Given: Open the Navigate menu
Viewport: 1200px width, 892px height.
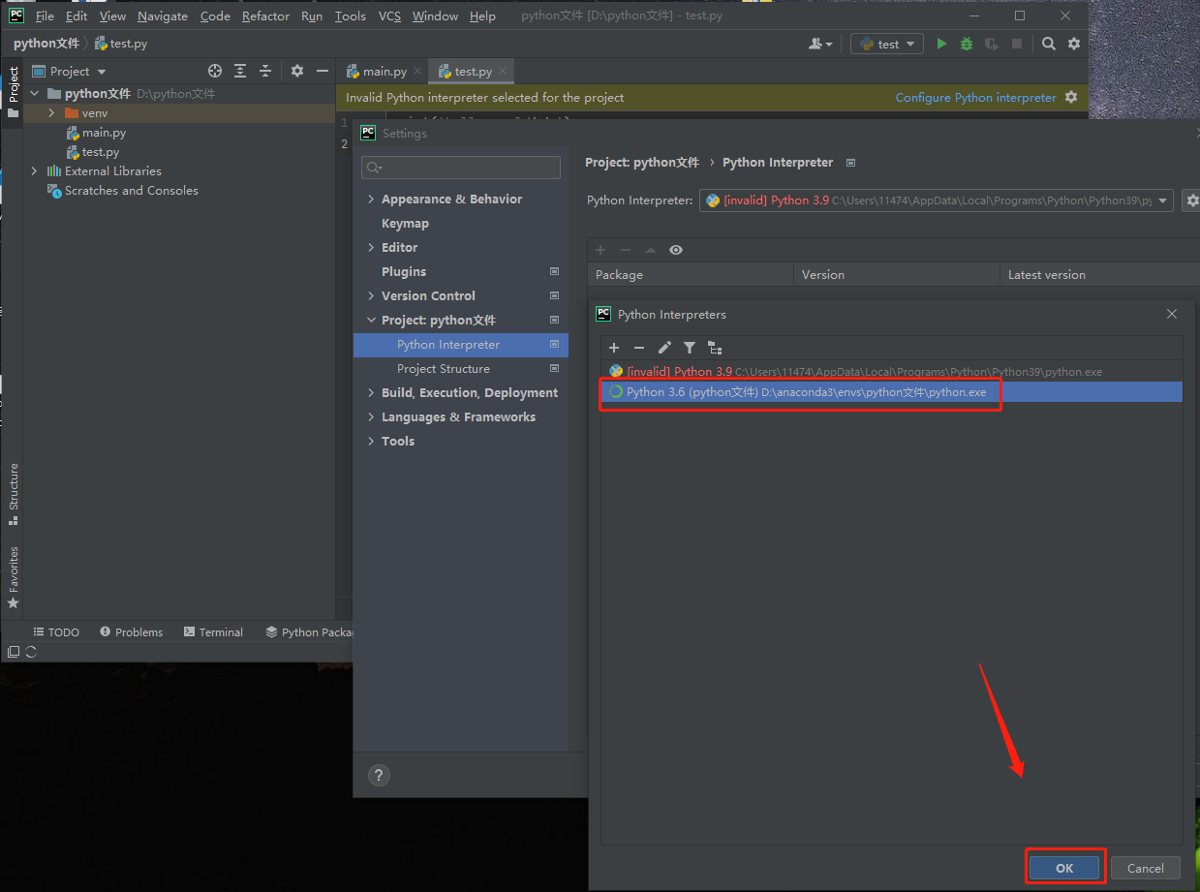Looking at the screenshot, I should pyautogui.click(x=163, y=16).
